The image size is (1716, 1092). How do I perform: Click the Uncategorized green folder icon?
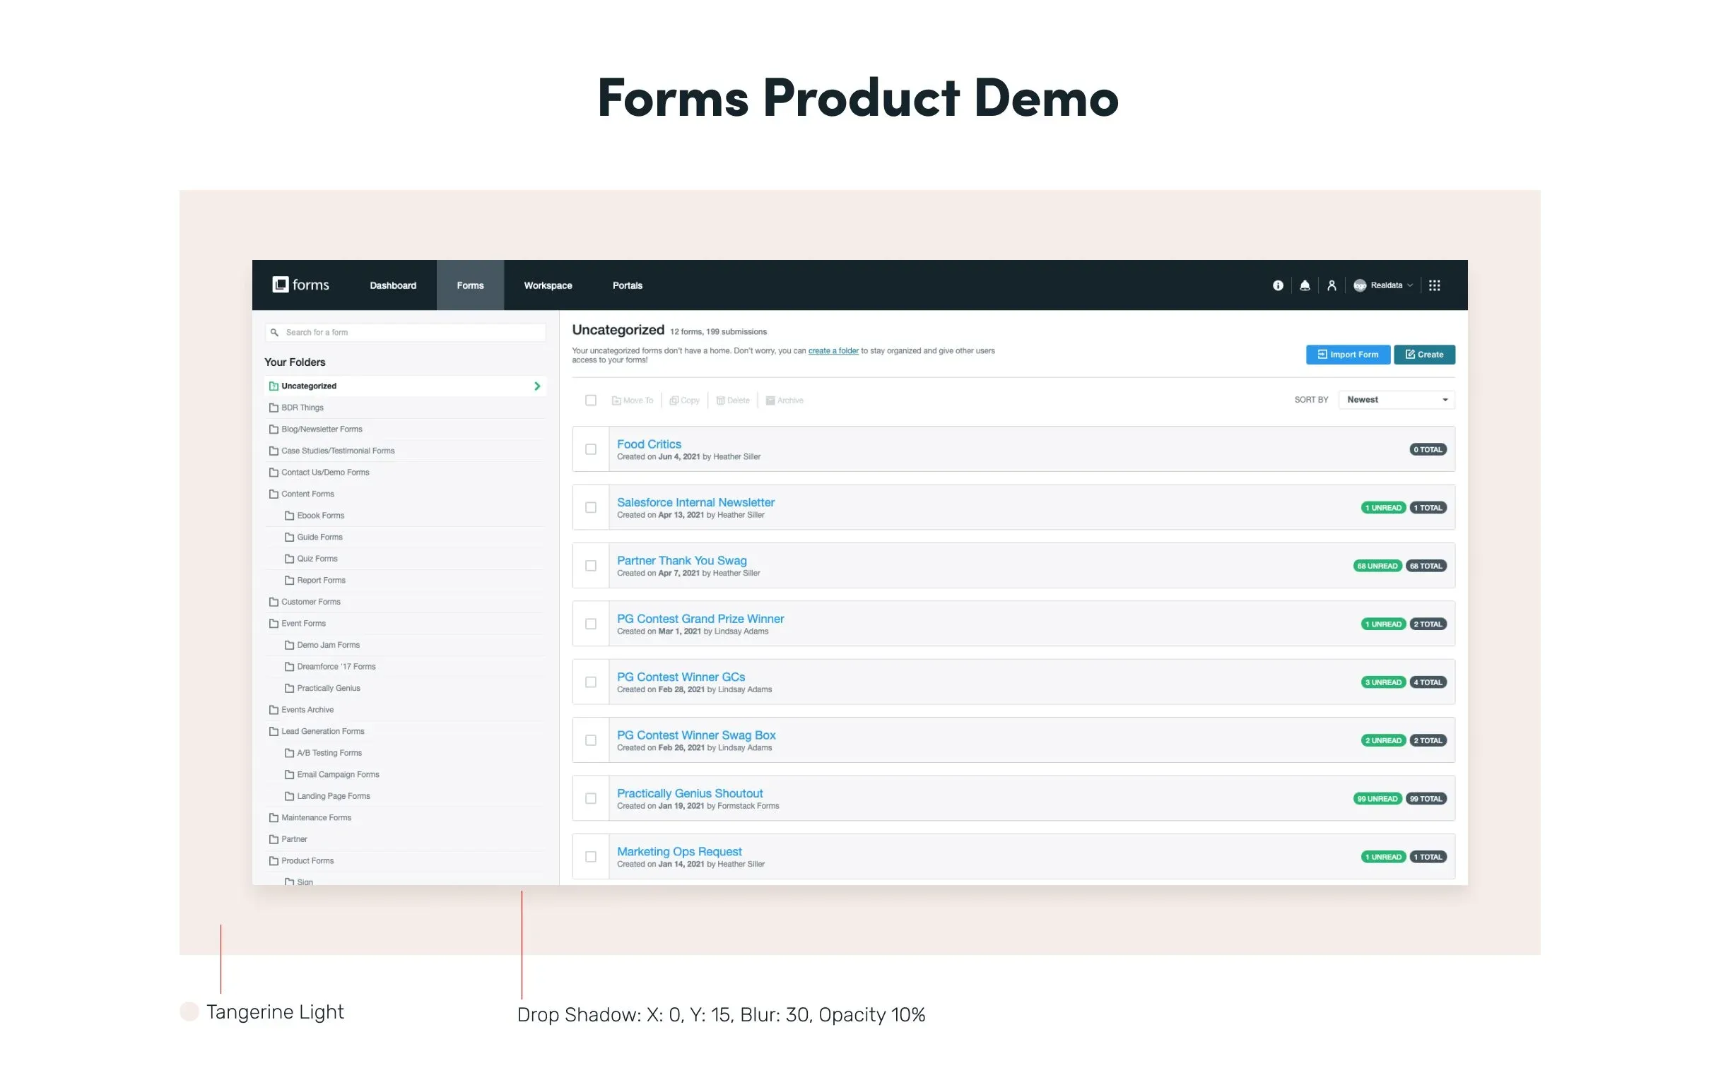(x=274, y=386)
